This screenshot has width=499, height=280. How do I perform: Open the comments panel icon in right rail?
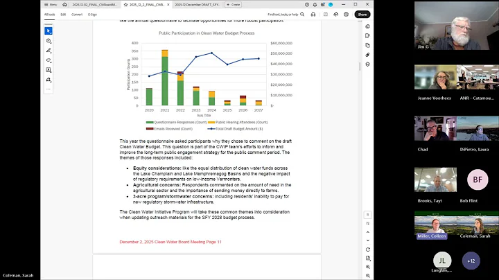pos(367,35)
